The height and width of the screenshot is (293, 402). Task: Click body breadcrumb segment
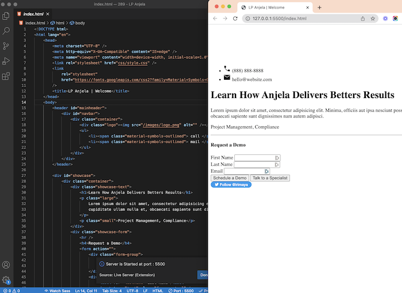coord(78,23)
